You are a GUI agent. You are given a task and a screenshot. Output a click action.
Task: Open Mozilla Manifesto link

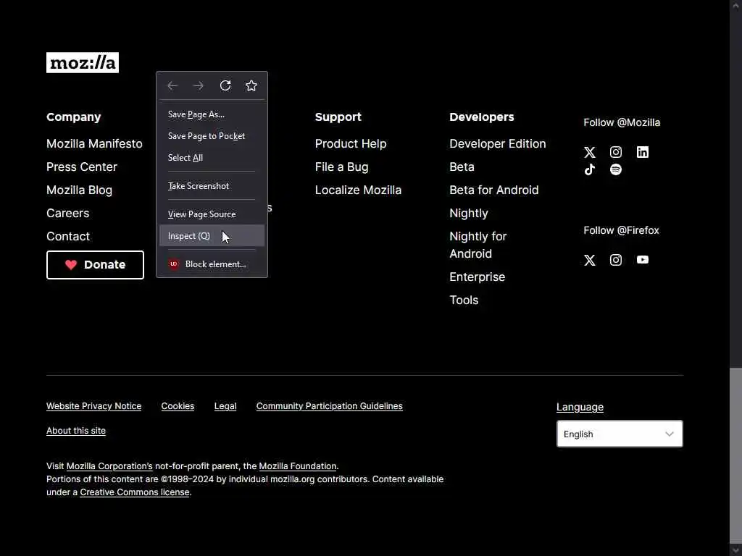(x=94, y=144)
